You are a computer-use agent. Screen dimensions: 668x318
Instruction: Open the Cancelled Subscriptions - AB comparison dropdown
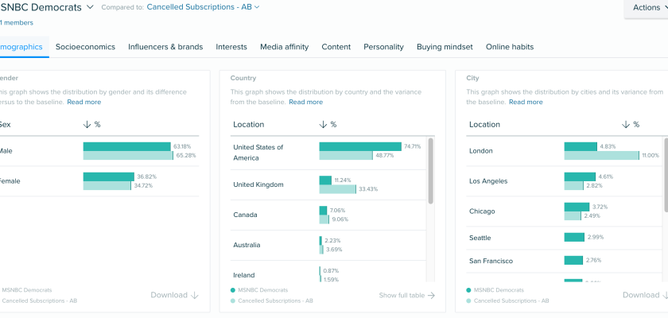pos(203,7)
